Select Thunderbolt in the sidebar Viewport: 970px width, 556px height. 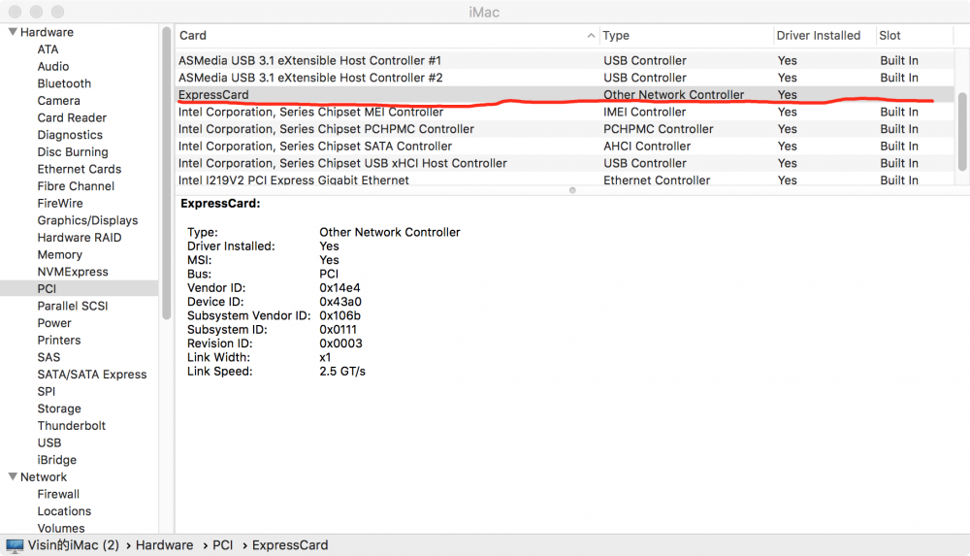tap(71, 426)
